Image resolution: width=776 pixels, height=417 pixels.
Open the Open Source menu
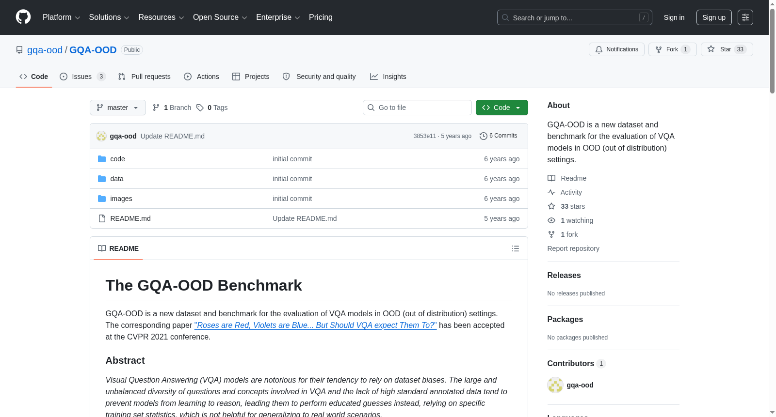click(220, 17)
